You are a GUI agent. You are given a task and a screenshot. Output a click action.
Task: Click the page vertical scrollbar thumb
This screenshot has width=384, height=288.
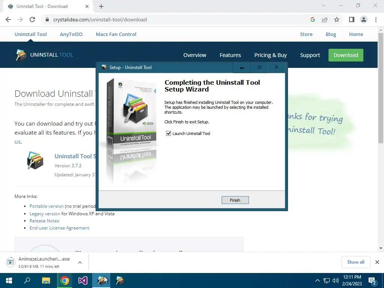pos(381,88)
